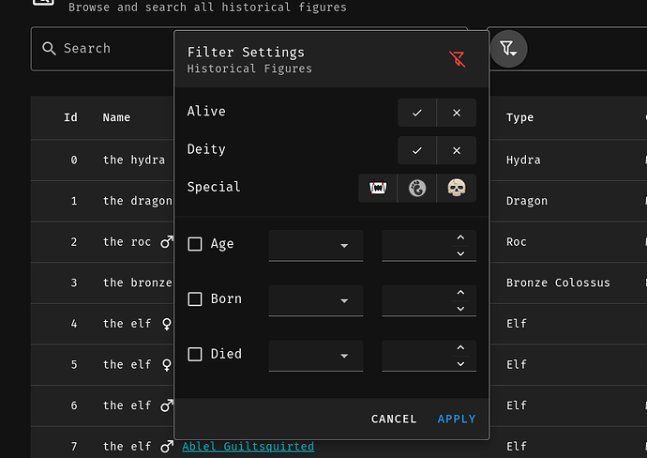Select the Dragon type cell
The width and height of the screenshot is (647, 458).
coord(527,201)
